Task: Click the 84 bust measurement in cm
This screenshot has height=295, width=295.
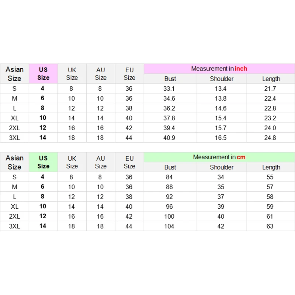Action: [x=169, y=177]
